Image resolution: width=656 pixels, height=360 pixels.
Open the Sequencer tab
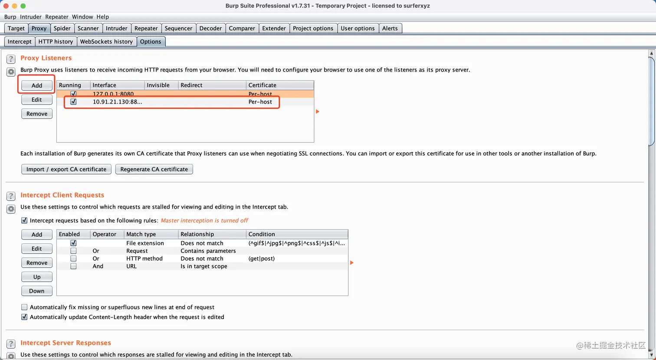(178, 28)
